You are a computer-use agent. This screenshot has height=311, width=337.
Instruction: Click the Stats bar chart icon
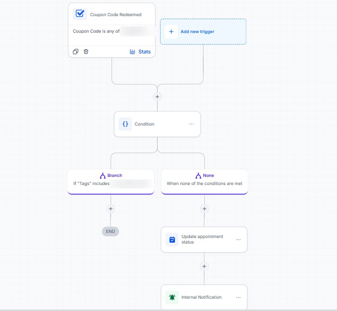(x=133, y=52)
